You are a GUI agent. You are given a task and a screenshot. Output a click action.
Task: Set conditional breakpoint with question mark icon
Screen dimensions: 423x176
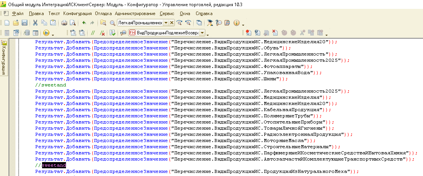pos(257,33)
